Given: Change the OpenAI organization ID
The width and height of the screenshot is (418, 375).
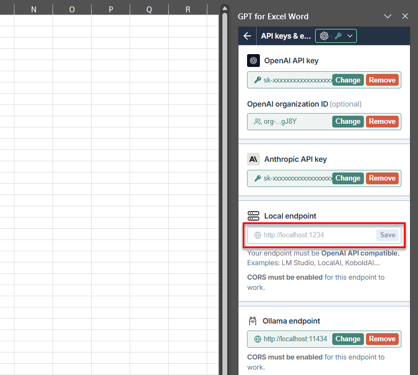Looking at the screenshot, I should click(x=348, y=122).
